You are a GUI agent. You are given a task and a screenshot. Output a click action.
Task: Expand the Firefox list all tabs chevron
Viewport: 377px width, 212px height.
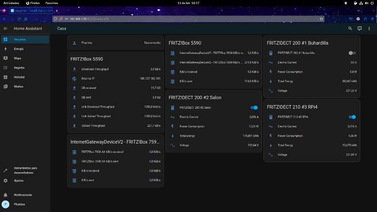[358, 11]
